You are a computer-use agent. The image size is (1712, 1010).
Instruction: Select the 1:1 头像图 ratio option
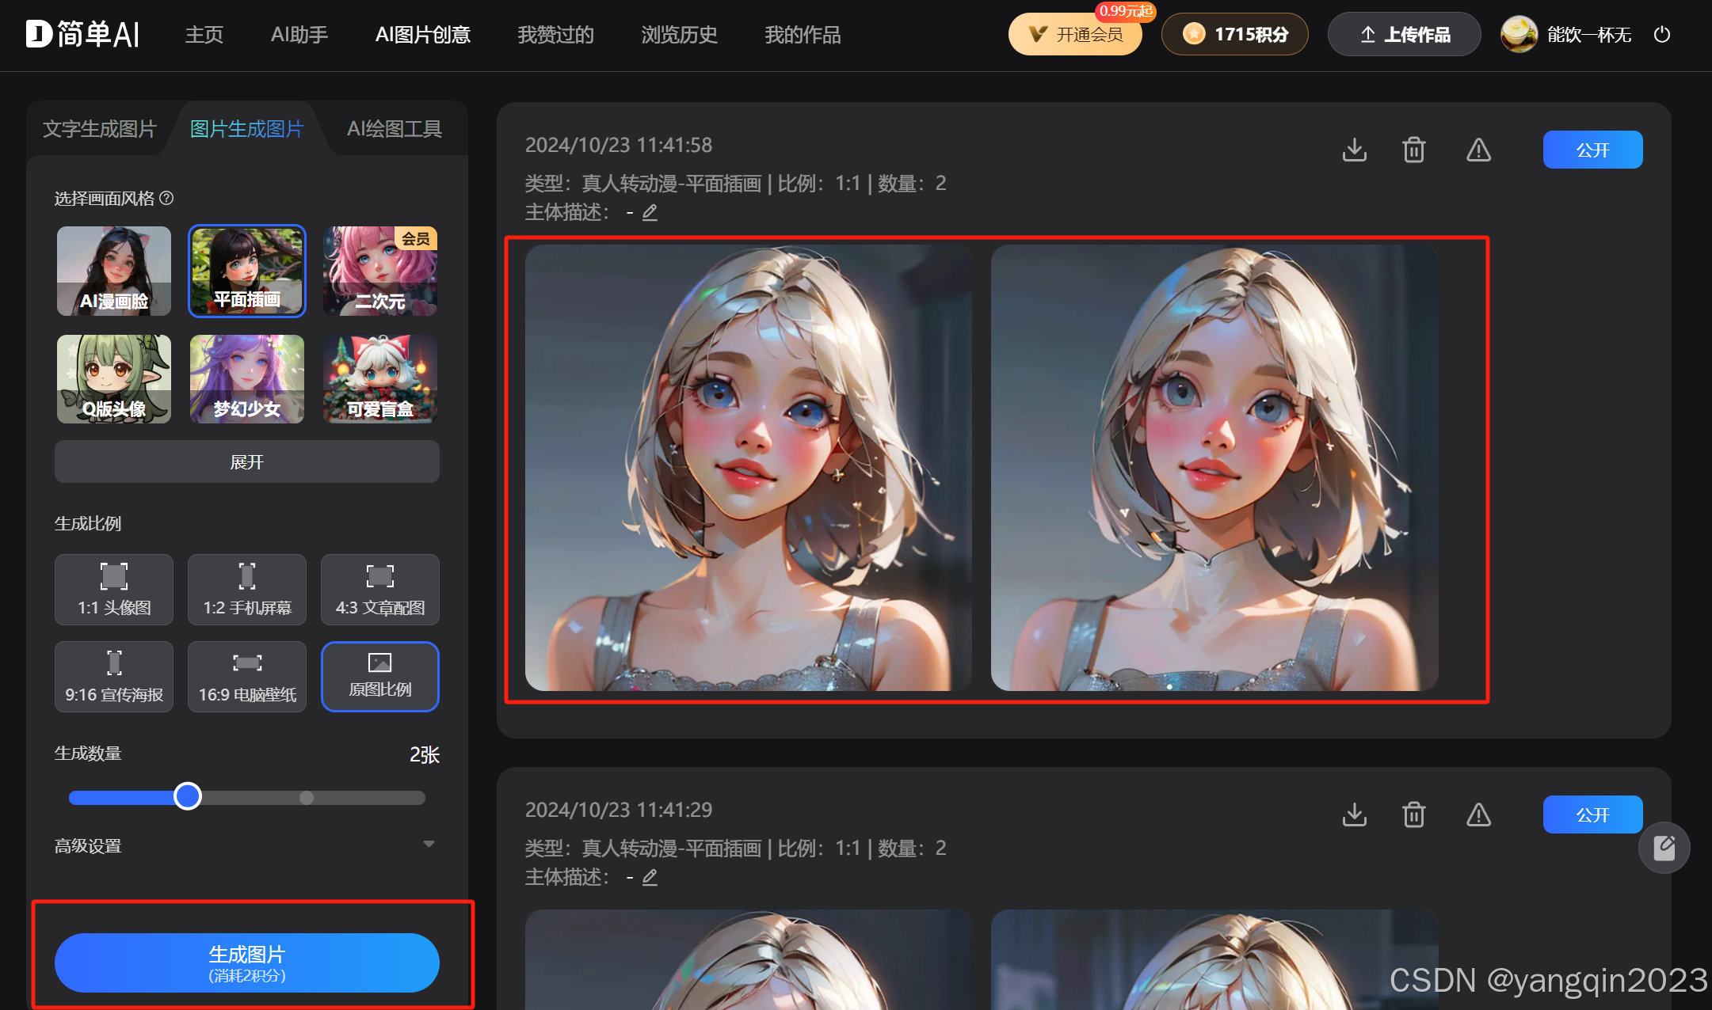point(114,590)
